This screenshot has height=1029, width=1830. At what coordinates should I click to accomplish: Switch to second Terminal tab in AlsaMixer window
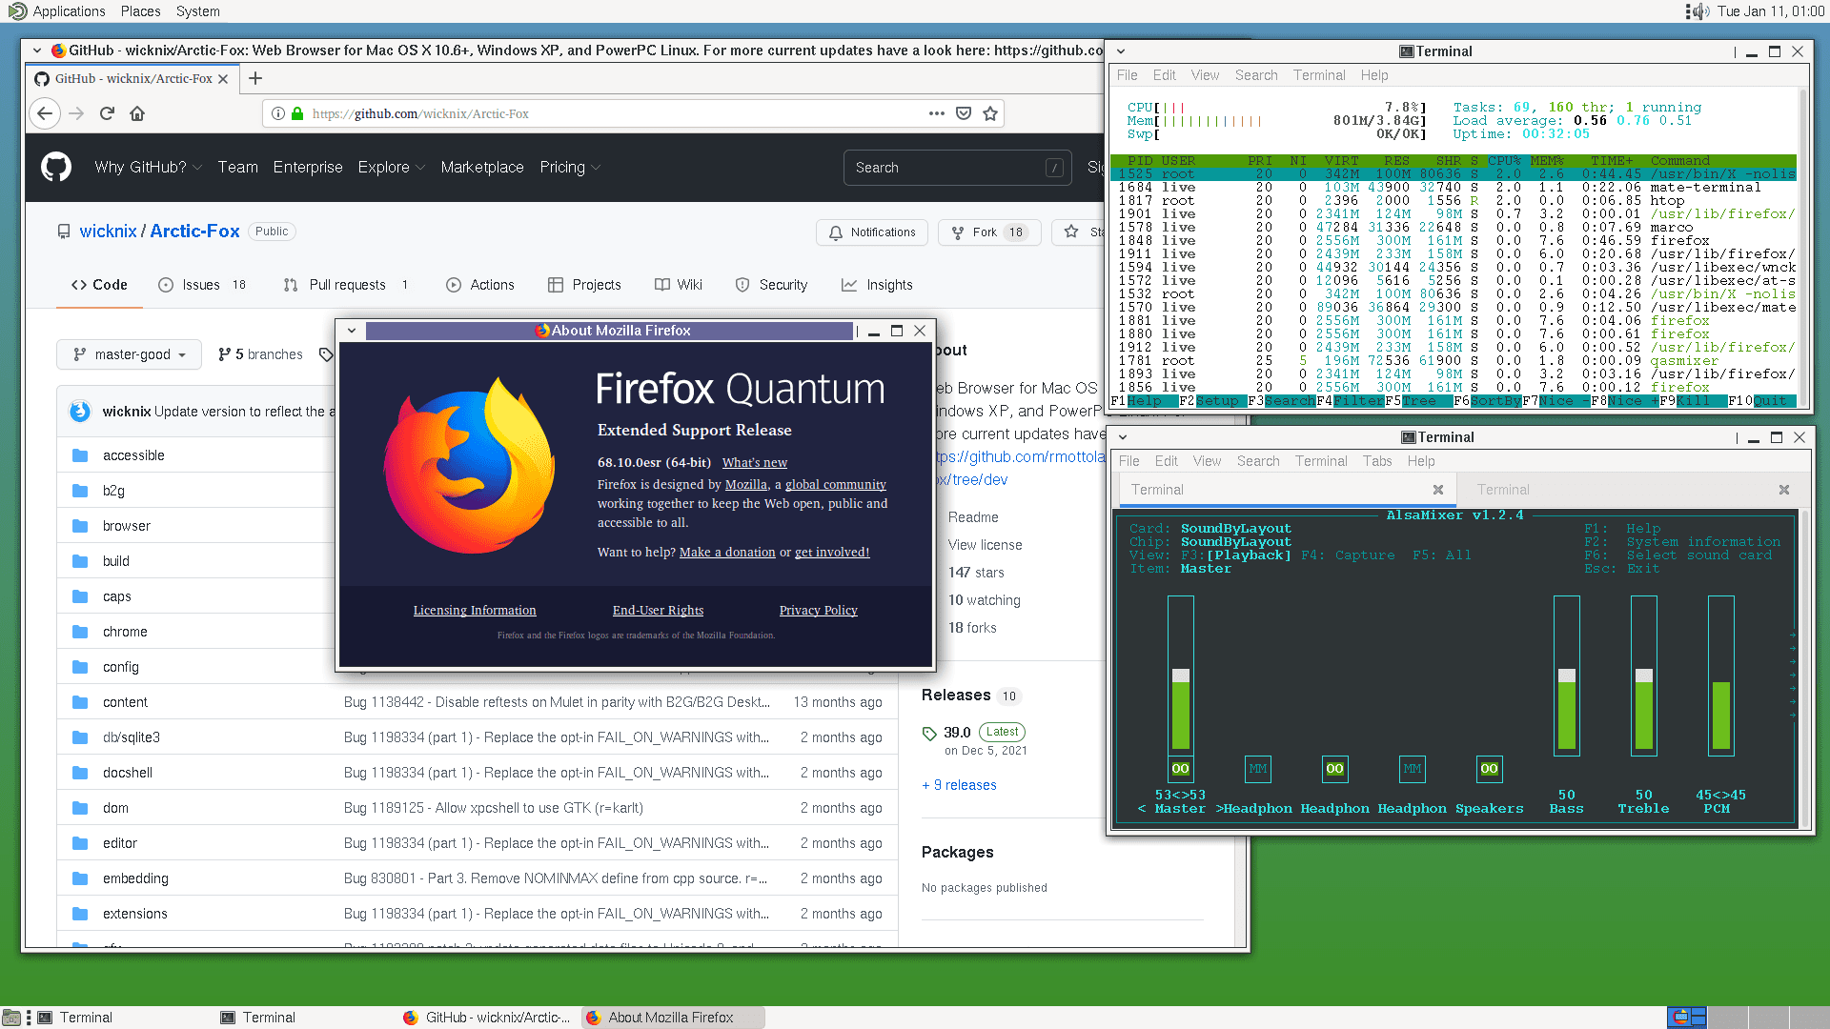click(x=1626, y=490)
